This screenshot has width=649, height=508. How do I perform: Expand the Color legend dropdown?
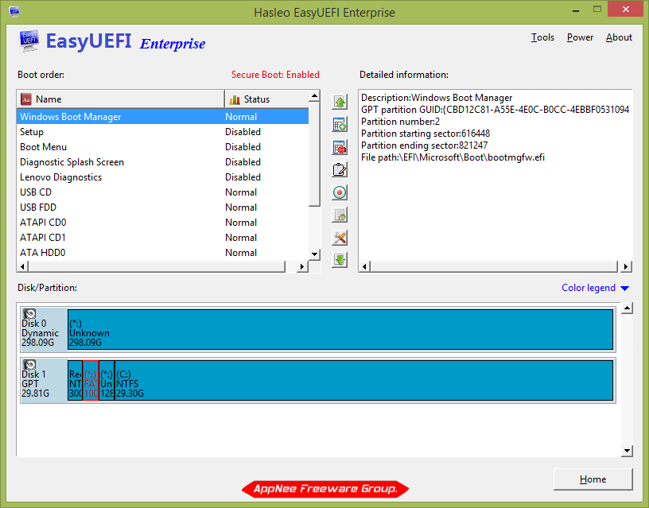[x=595, y=288]
